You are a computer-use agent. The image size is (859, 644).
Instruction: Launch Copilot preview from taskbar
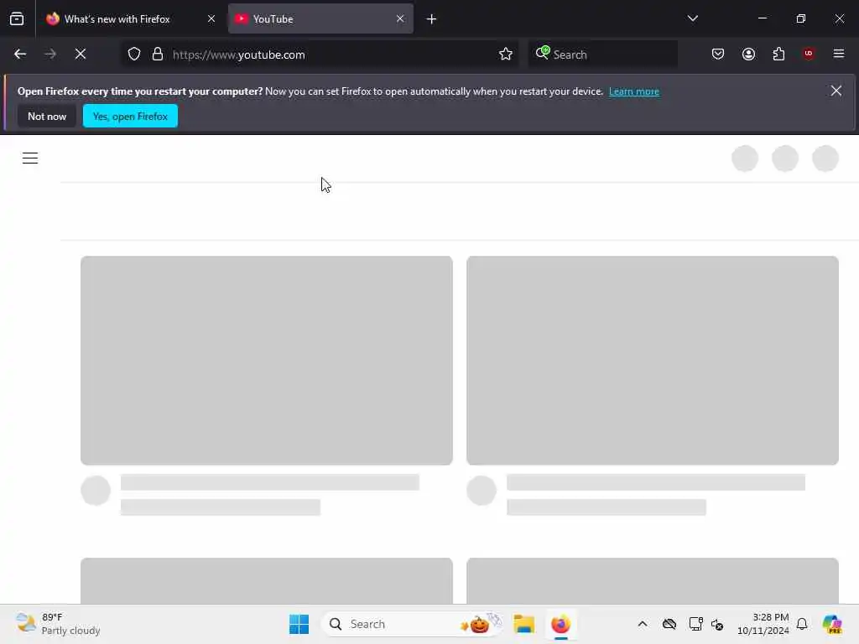tap(832, 624)
